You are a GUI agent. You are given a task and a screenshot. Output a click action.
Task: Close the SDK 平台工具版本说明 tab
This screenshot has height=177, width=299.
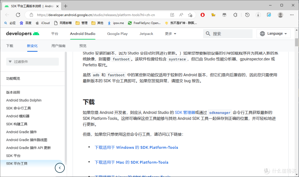(57, 6)
